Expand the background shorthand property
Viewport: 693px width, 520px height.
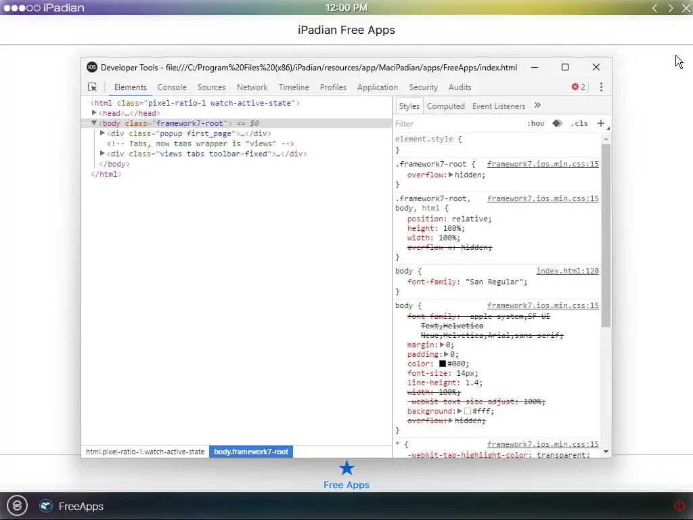click(x=460, y=411)
